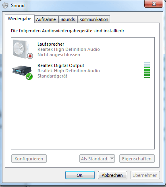Click the Als Standard button
Viewport: 166px width, 187px height.
(94, 159)
